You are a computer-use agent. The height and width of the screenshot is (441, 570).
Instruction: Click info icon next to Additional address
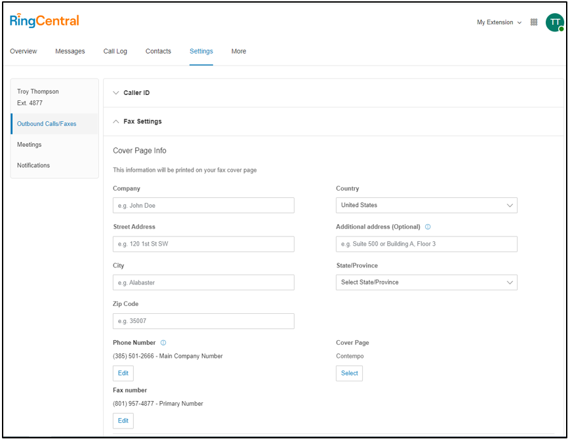428,227
